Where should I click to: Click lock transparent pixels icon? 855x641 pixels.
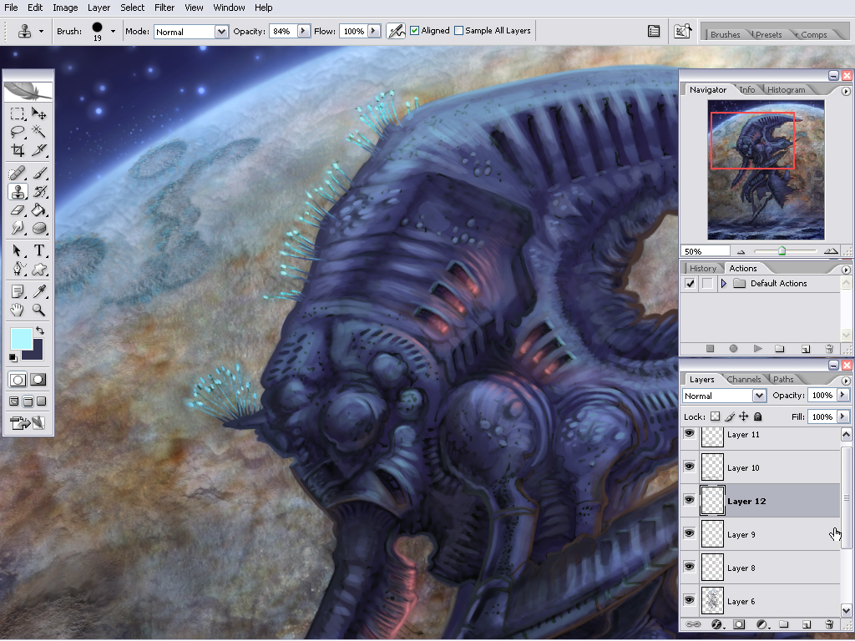(x=715, y=417)
